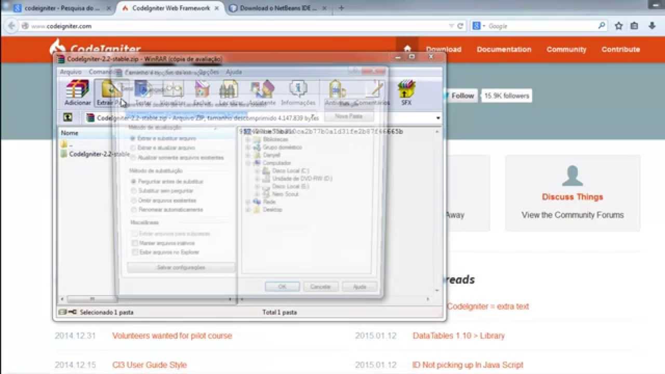This screenshot has width=665, height=374.
Task: Expand the Bibliotecas tree node
Action: 248,140
